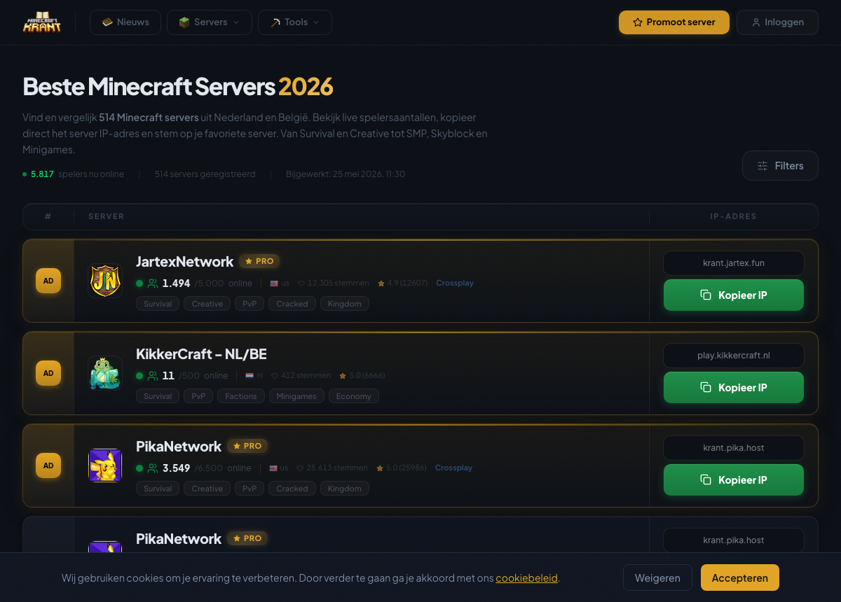Viewport: 841px width, 602px height.
Task: Copy IP for KikkerCraft - NL/BE
Action: click(x=734, y=387)
